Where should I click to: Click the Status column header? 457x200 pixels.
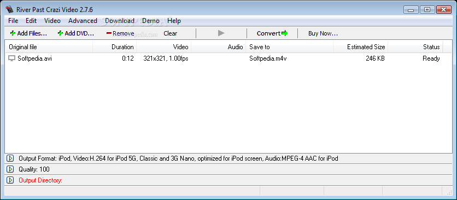tap(415, 47)
